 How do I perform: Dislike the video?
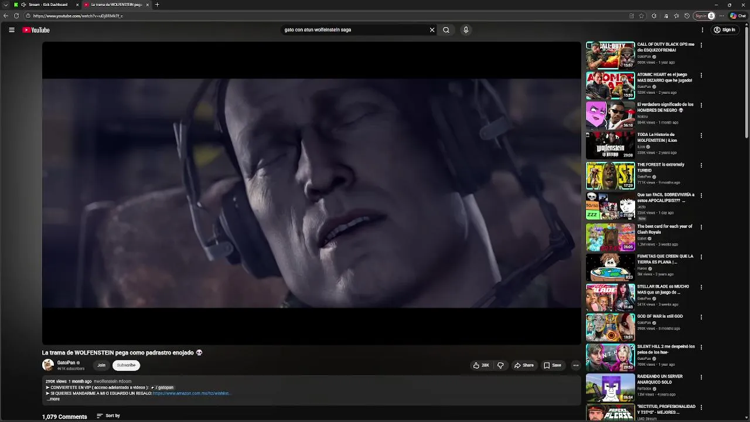[x=500, y=365]
